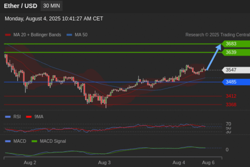Click the Aug 6 date label
Image resolution: width=250 pixels, height=167 pixels.
click(208, 163)
